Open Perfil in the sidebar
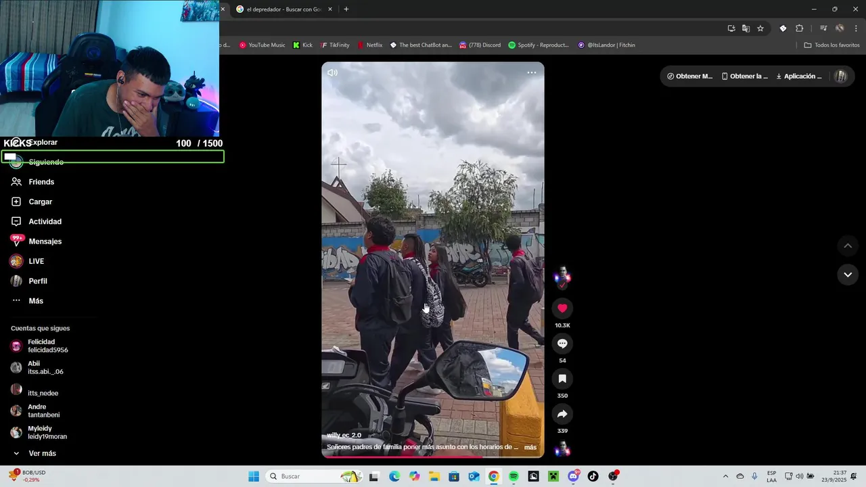Image resolution: width=866 pixels, height=487 pixels. pos(38,281)
